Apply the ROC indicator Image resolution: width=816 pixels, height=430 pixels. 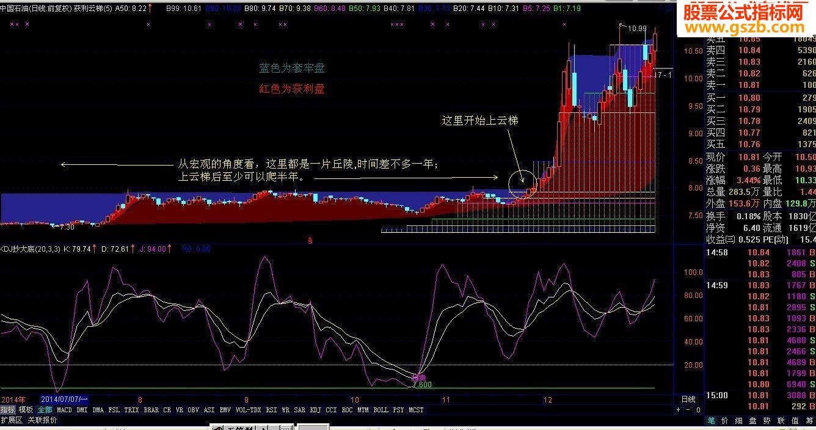347,410
